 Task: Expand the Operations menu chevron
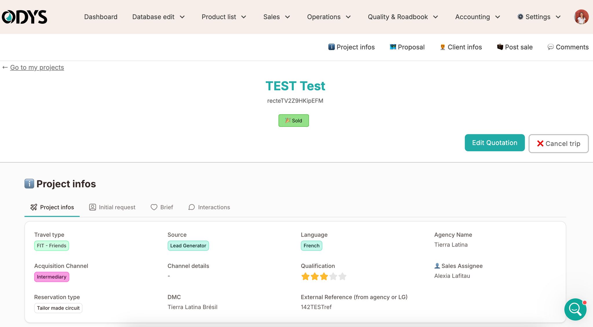click(x=348, y=17)
